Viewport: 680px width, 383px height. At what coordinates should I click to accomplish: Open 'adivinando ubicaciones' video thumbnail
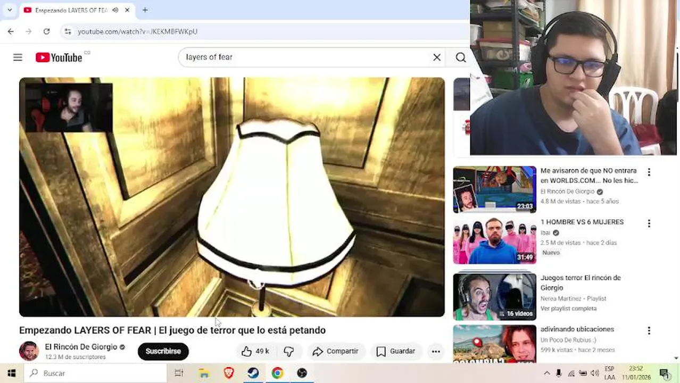tap(495, 344)
